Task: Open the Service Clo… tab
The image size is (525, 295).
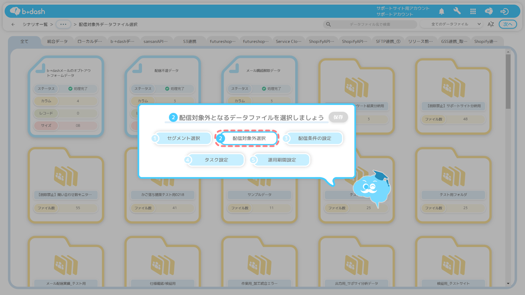Action: [289, 42]
